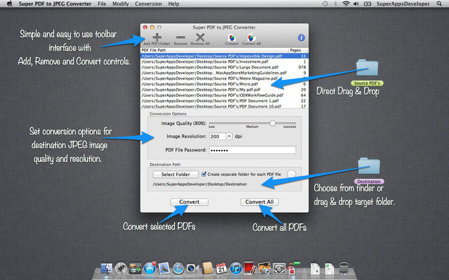
Task: Select the PDF Document 1.pdf row
Action: pos(224,101)
